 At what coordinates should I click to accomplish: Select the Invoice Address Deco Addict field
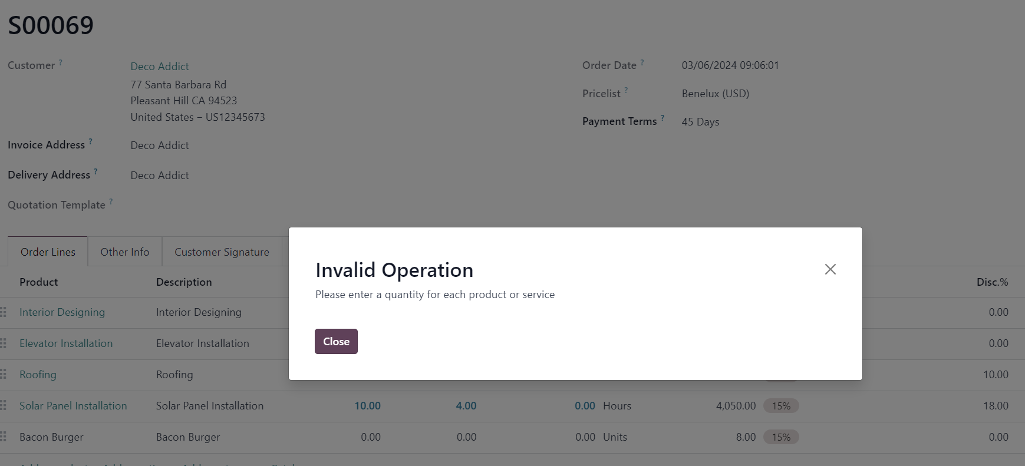pos(160,146)
